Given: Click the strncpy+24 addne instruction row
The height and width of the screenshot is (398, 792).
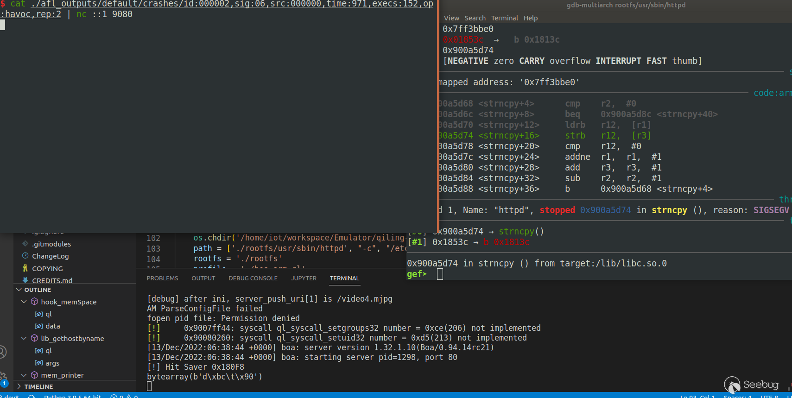Looking at the screenshot, I should click(x=550, y=157).
